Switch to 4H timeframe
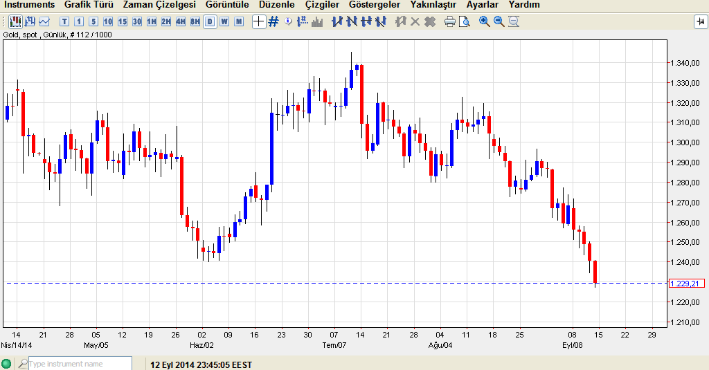Viewport: 709px width, 370px height. (x=181, y=21)
